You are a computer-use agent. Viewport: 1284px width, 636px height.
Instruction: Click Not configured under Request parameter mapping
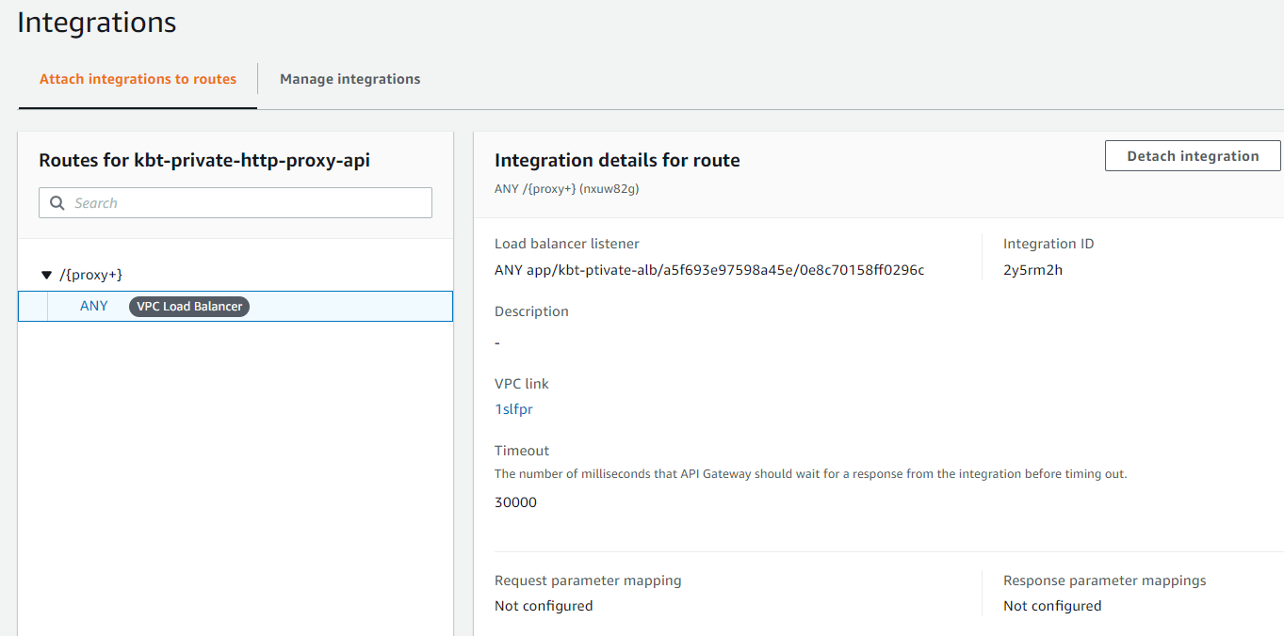[x=544, y=606]
